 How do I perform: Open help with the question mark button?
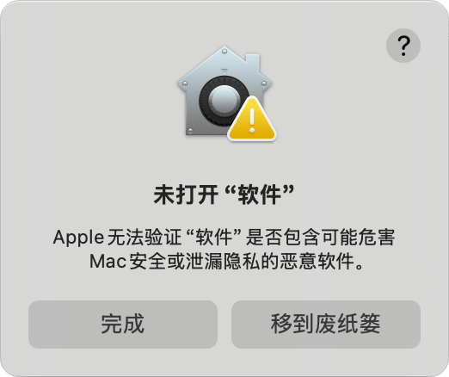[x=403, y=46]
